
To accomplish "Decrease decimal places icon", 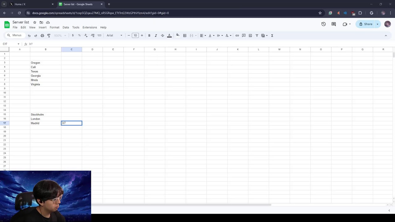I will click(86, 35).
